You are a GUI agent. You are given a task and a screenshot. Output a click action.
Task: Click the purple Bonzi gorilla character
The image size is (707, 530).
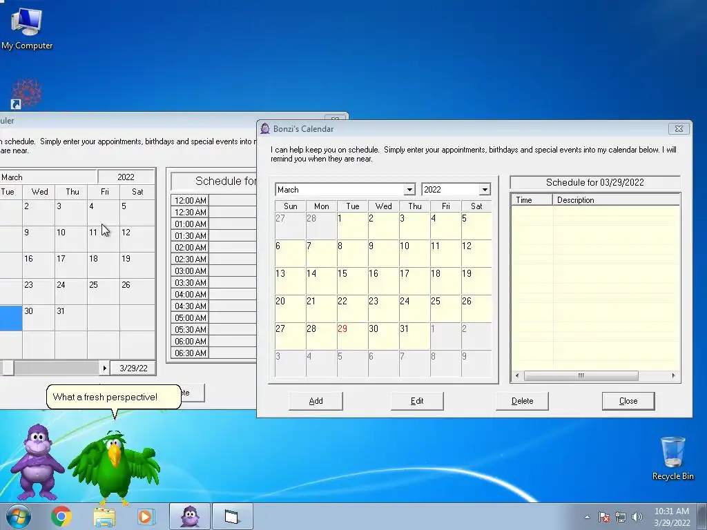pos(37,462)
